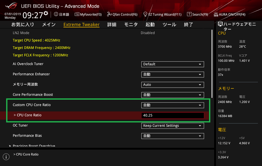Click the +3.3V 3.264 V reading

pos(223,157)
